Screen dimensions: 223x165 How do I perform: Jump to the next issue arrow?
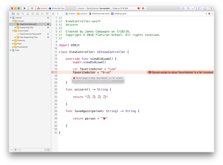(212, 14)
